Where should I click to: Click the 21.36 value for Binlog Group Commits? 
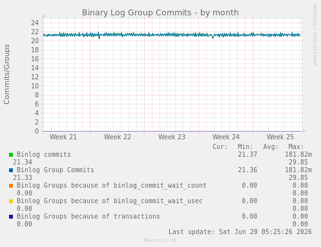(247, 170)
